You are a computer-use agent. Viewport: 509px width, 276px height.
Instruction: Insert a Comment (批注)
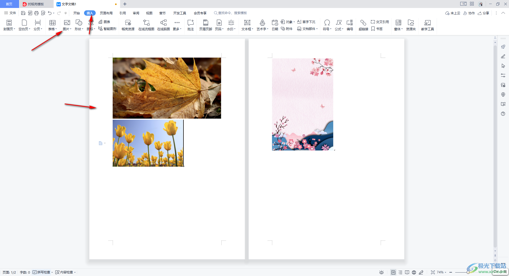tap(191, 25)
